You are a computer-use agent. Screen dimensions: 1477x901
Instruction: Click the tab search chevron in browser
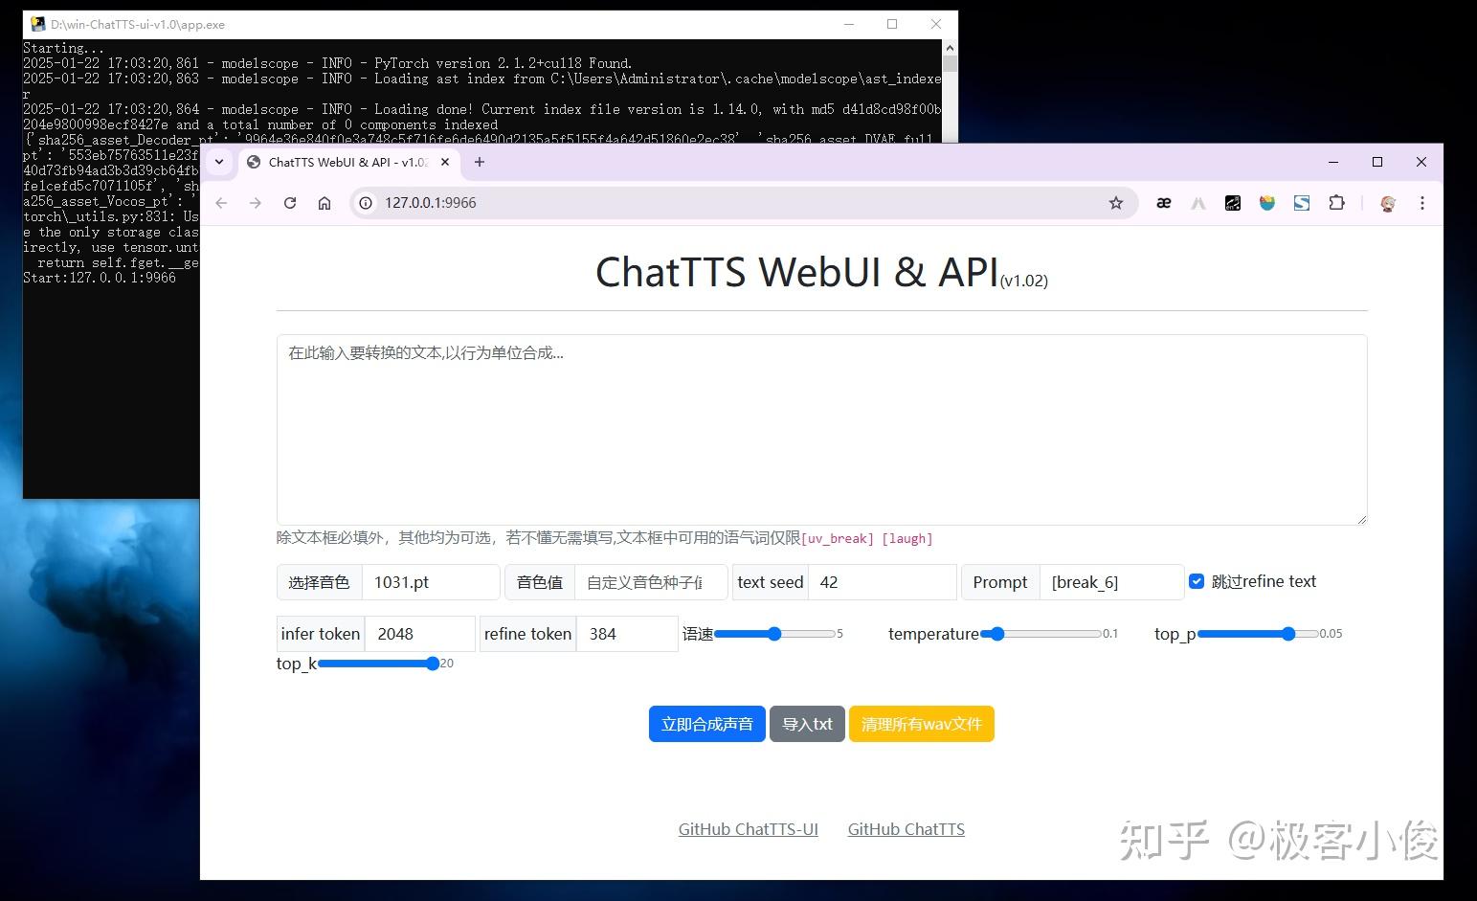pos(219,162)
